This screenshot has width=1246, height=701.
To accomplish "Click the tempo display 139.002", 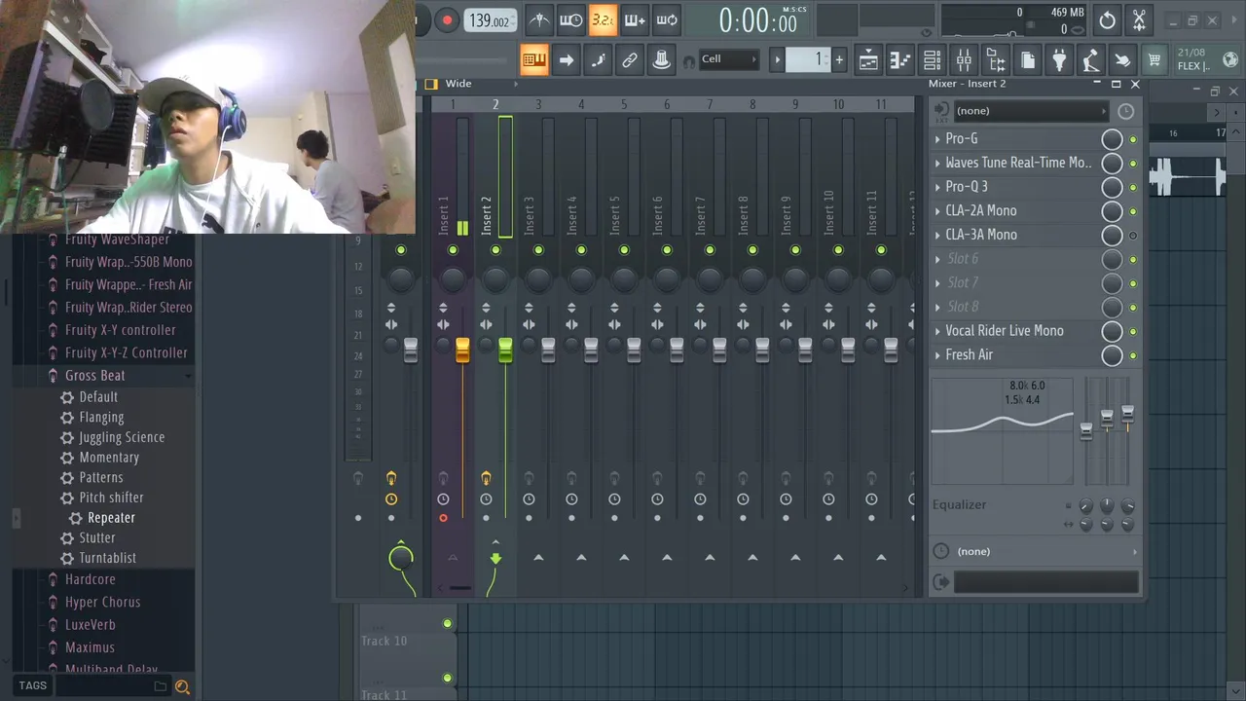I will pos(491,20).
